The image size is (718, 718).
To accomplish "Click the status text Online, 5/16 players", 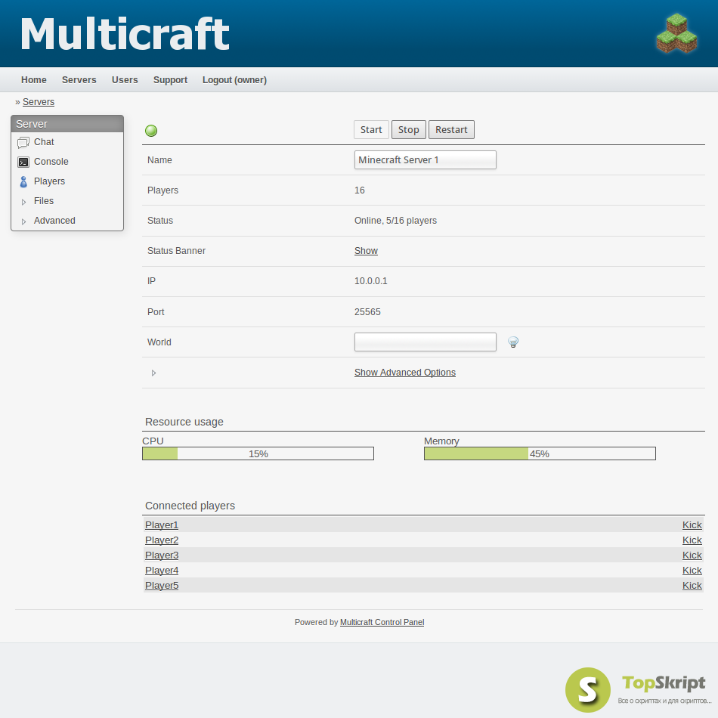I will click(x=395, y=221).
